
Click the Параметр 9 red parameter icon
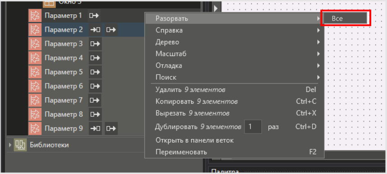click(35, 128)
